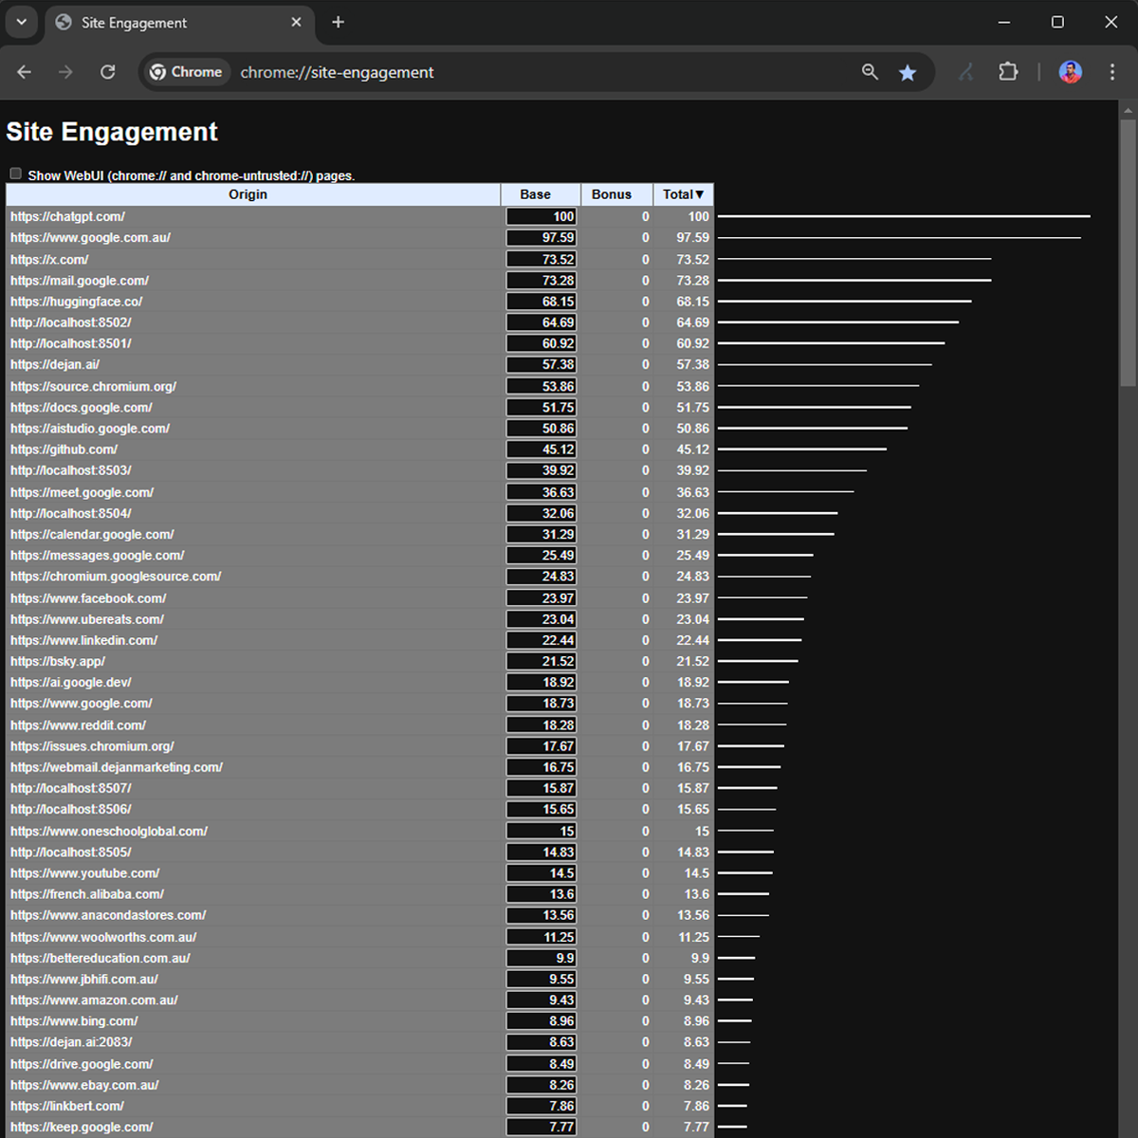Toggle sorting on the Total column header
Screen dimensions: 1138x1138
682,194
